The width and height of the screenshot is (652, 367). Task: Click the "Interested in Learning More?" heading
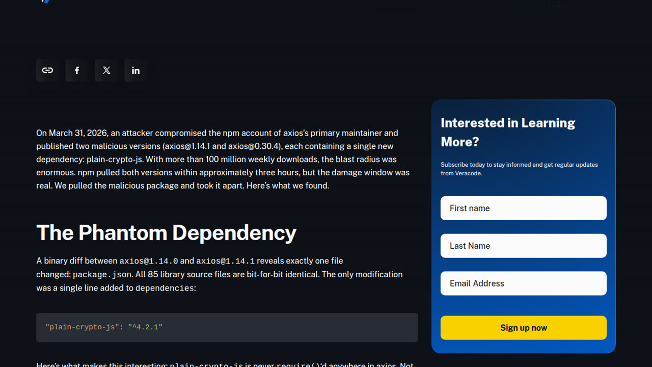pos(508,132)
